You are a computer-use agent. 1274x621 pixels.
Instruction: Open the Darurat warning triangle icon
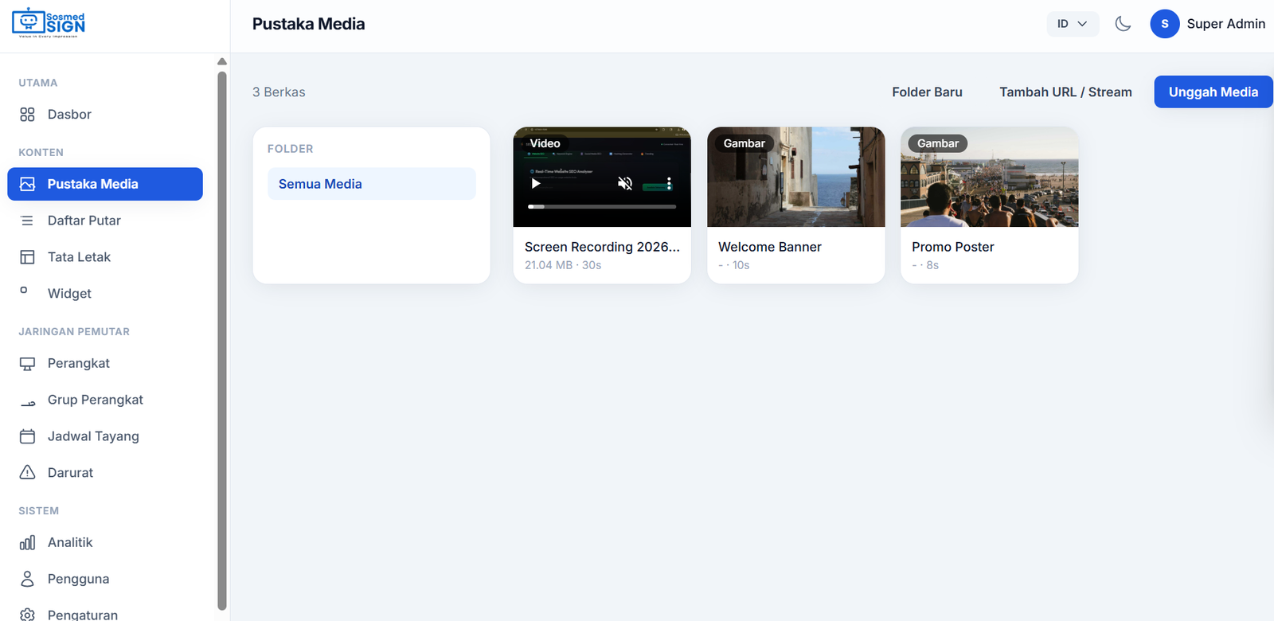click(27, 472)
